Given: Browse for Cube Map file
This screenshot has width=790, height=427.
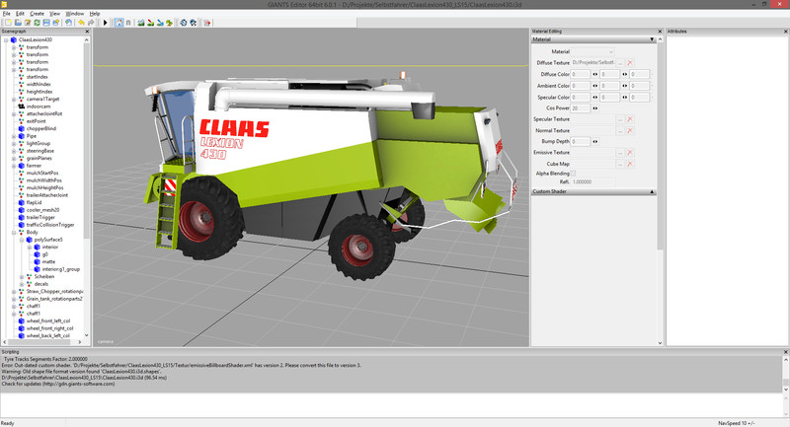Looking at the screenshot, I should (x=619, y=164).
